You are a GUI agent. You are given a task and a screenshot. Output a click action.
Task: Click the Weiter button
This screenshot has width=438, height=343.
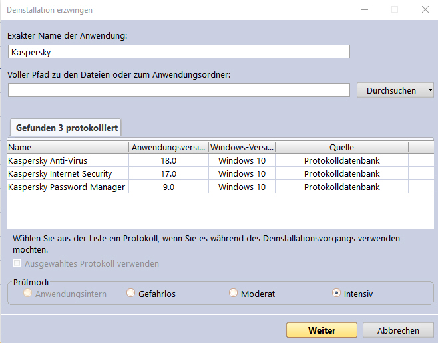tap(322, 330)
